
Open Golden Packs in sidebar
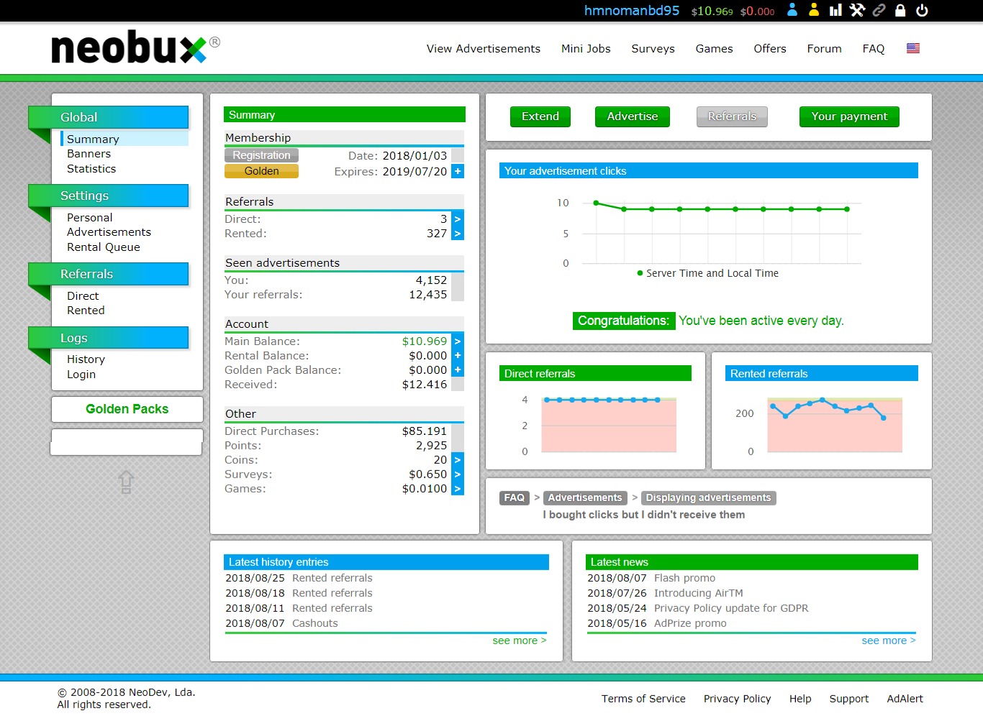coord(127,409)
